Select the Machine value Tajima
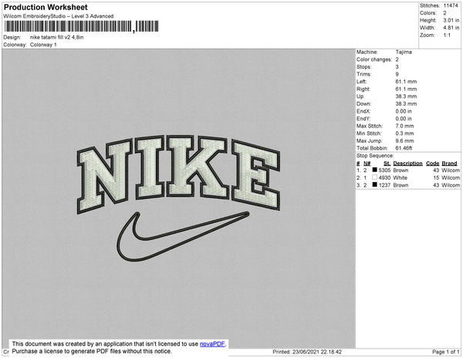The height and width of the screenshot is (358, 463). click(404, 52)
